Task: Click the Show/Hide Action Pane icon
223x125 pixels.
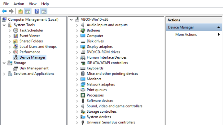Action: 44,11
